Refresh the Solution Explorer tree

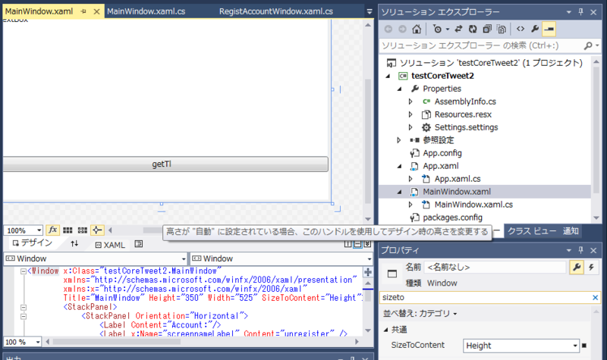(473, 29)
